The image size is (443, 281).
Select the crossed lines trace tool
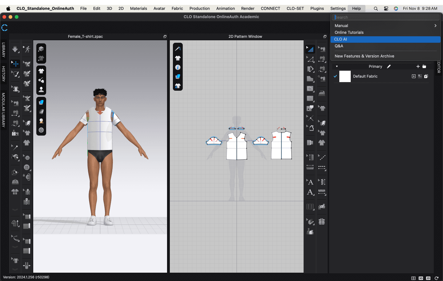click(x=310, y=118)
